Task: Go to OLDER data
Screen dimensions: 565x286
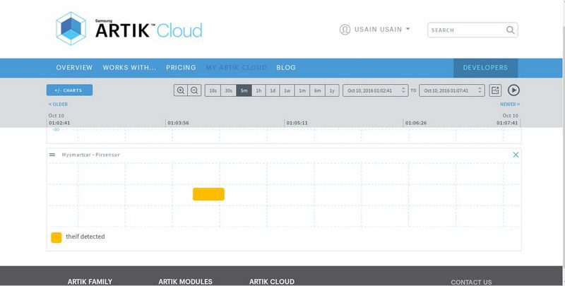Action: tap(59, 104)
